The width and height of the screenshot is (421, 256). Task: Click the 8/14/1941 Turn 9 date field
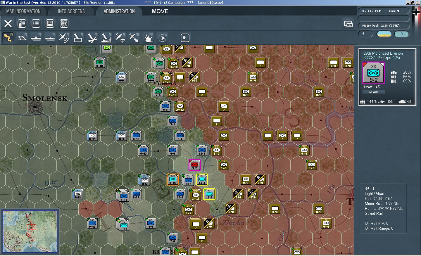pyautogui.click(x=384, y=11)
